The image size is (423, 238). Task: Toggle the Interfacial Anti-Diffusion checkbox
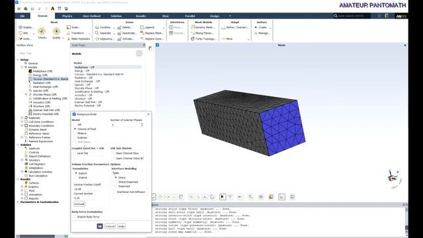114,192
